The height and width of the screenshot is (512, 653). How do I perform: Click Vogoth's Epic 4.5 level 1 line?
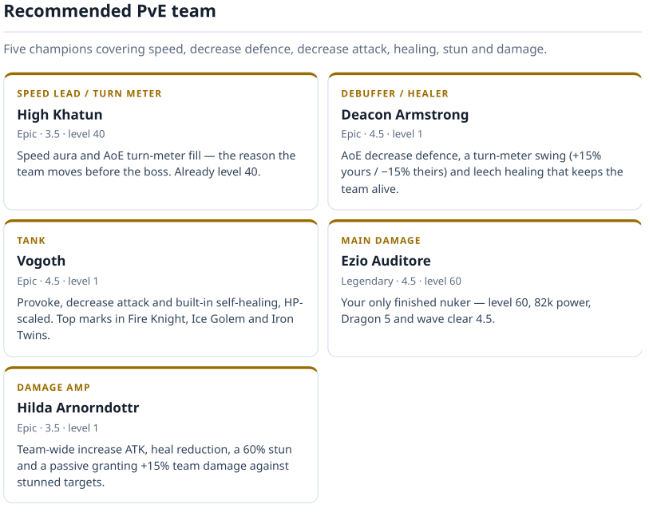click(57, 282)
